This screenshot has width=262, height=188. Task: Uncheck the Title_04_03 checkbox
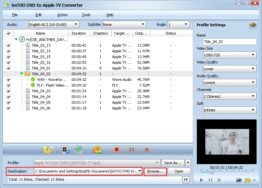pos(8,91)
